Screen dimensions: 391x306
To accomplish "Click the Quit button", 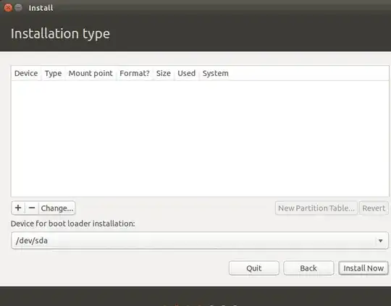I will [x=254, y=268].
